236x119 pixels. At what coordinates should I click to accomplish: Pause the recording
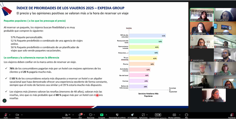(x=156, y=115)
